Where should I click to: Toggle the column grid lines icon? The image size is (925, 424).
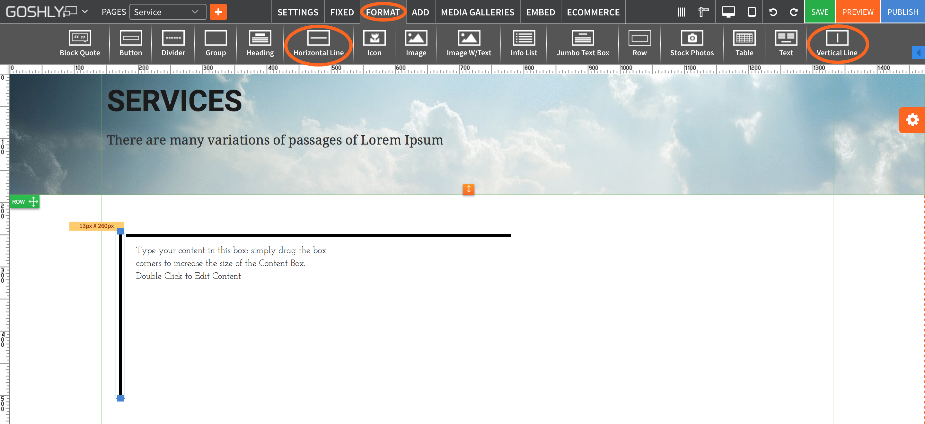681,12
